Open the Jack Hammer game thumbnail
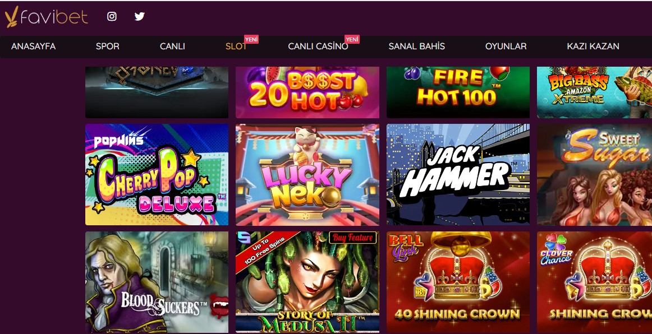 [458, 174]
